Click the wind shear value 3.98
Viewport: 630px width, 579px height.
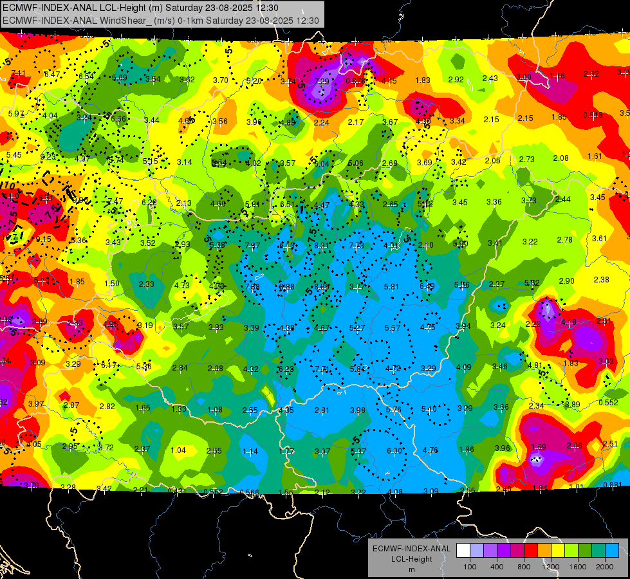click(358, 410)
